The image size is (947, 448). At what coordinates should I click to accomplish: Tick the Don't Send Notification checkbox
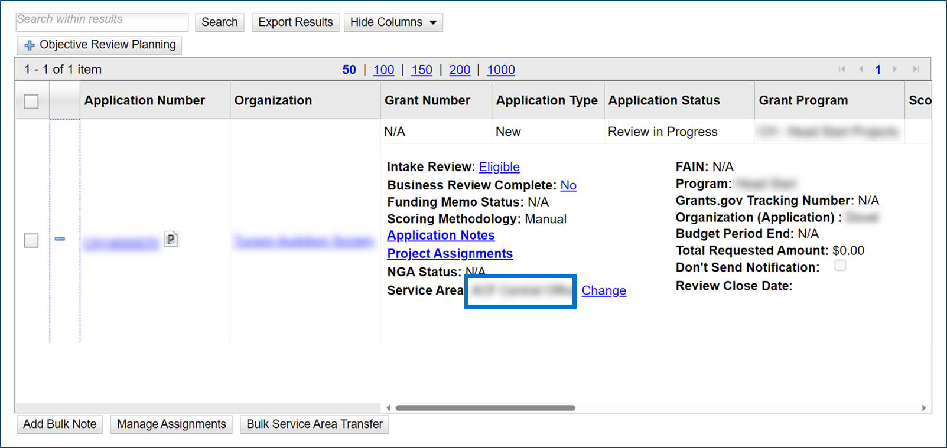click(840, 266)
